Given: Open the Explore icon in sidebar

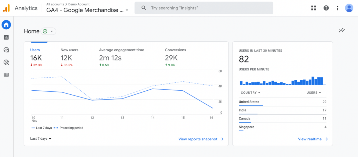Looking at the screenshot, I should click(x=6, y=50).
